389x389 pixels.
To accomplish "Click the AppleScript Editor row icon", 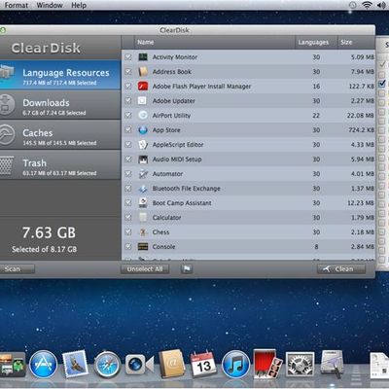I will [x=143, y=145].
